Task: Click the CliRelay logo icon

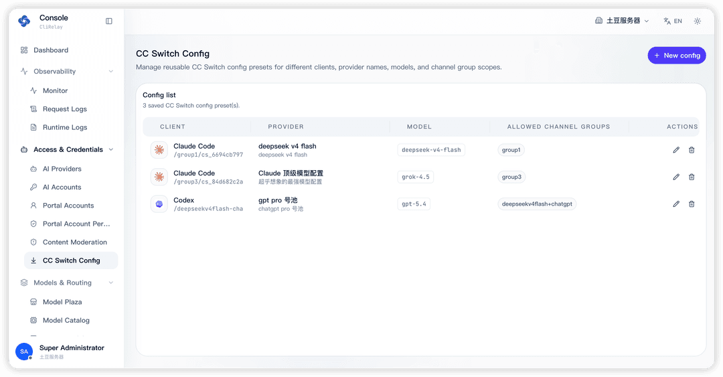Action: point(24,21)
